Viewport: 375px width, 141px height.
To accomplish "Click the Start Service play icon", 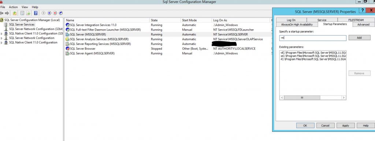I will (44, 13).
